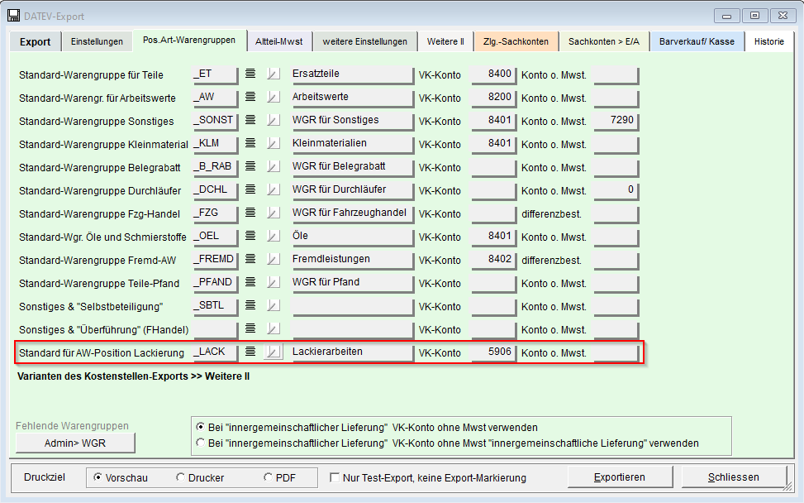Open the Historie tab
The width and height of the screenshot is (804, 503).
pos(769,41)
